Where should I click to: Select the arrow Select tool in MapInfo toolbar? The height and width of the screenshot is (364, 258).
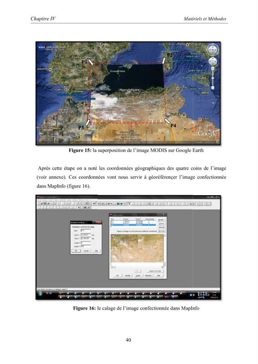130,204
